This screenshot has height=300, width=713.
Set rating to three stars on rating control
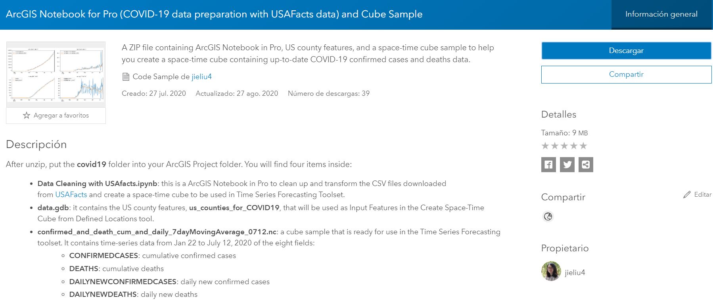tap(564, 146)
